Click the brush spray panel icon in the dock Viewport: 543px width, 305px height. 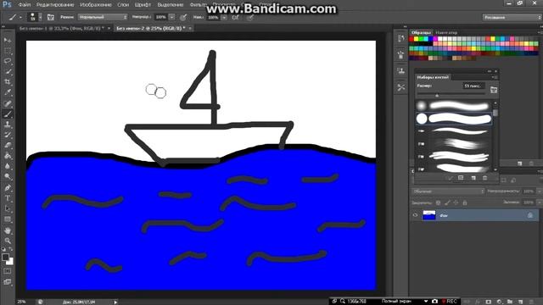tap(401, 54)
